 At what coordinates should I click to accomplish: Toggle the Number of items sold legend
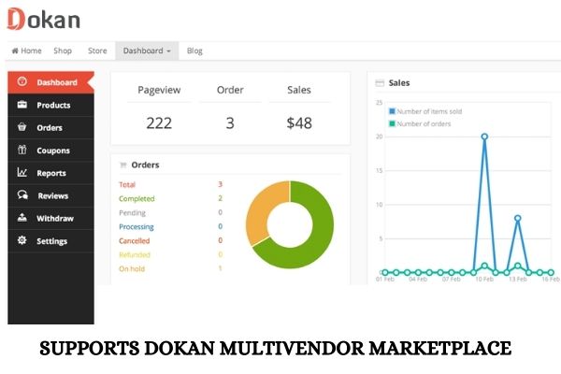pyautogui.click(x=428, y=111)
